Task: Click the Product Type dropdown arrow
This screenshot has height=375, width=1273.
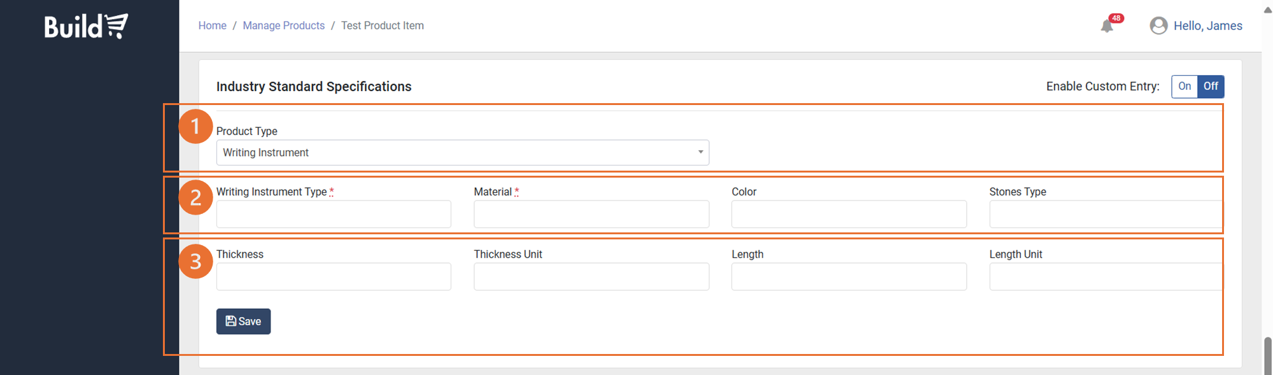Action: pyautogui.click(x=700, y=152)
